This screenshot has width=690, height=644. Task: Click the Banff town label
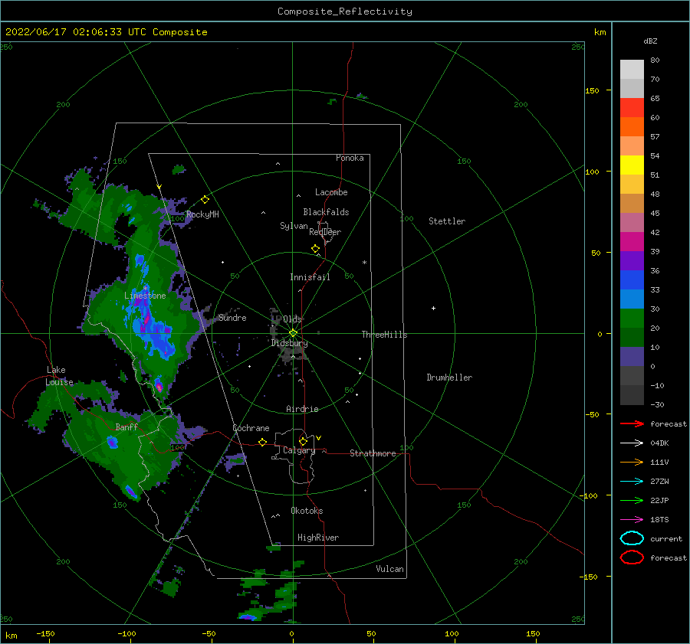point(127,427)
